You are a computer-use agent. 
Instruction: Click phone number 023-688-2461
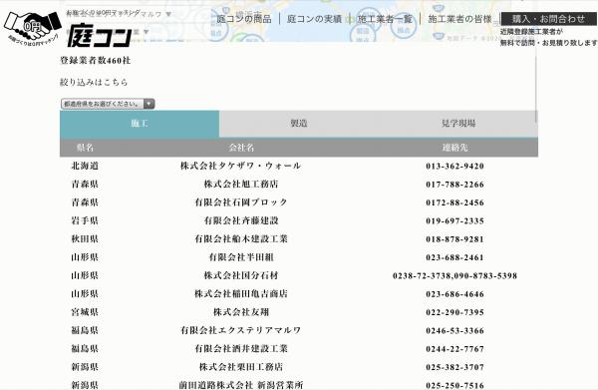455,257
